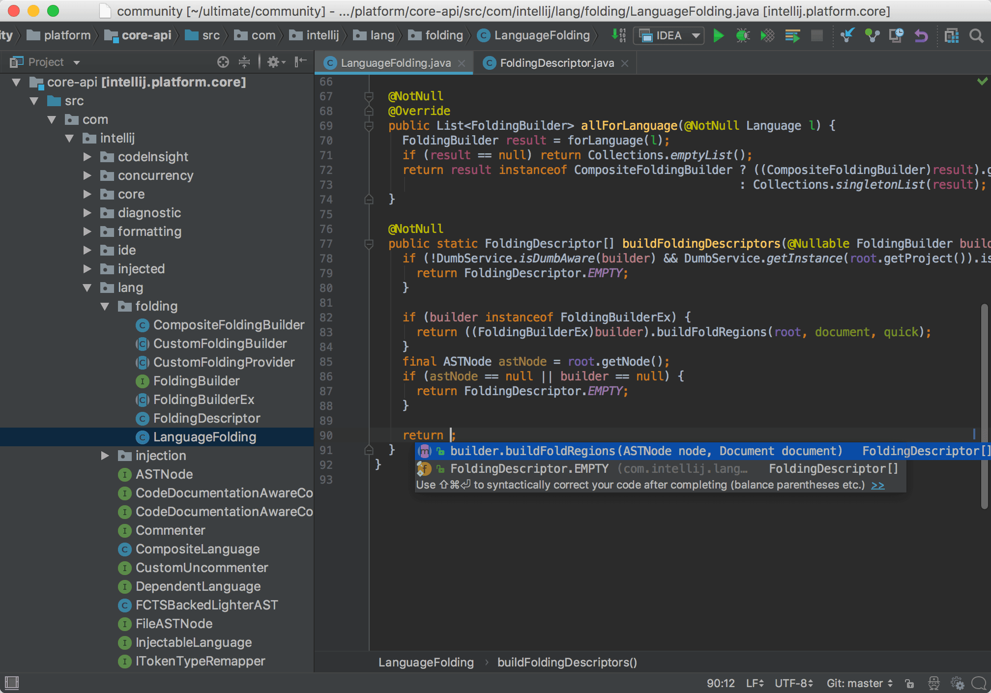Click the Run button to execute
The height and width of the screenshot is (693, 991).
(x=718, y=36)
